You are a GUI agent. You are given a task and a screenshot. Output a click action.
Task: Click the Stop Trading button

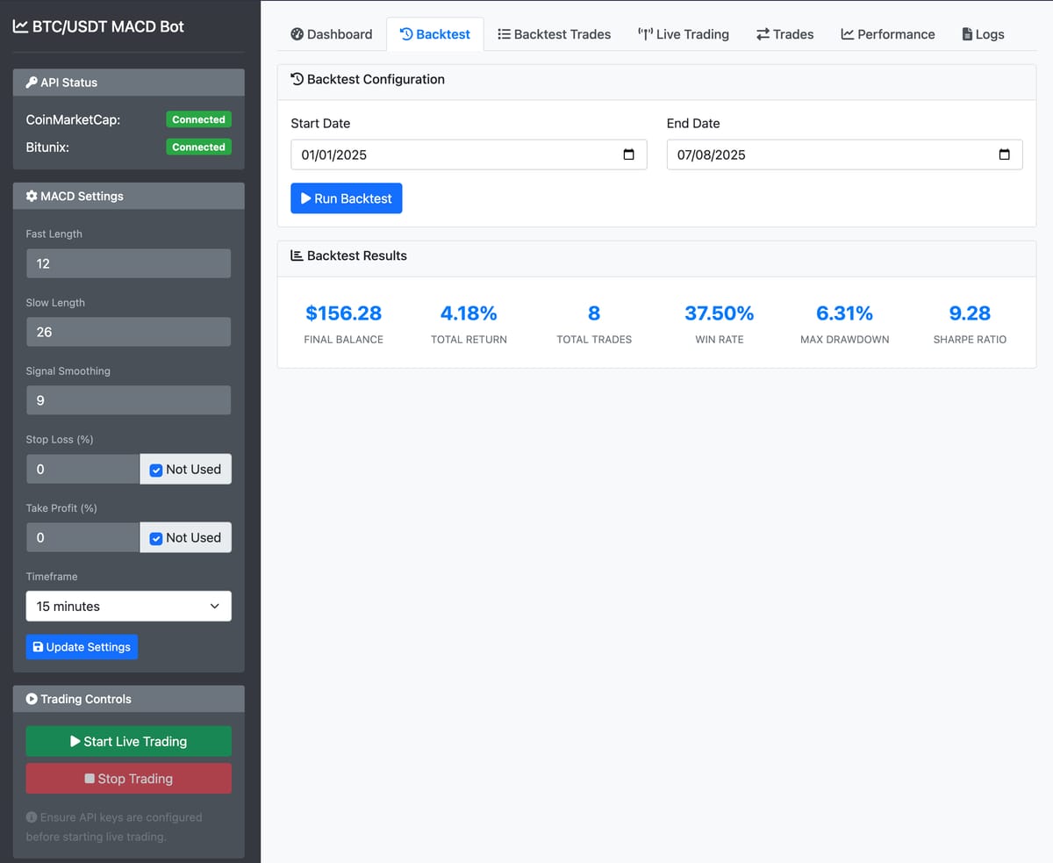129,779
